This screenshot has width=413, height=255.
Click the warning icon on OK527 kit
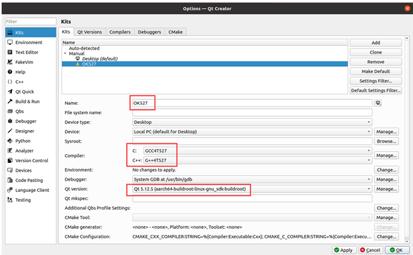point(77,64)
